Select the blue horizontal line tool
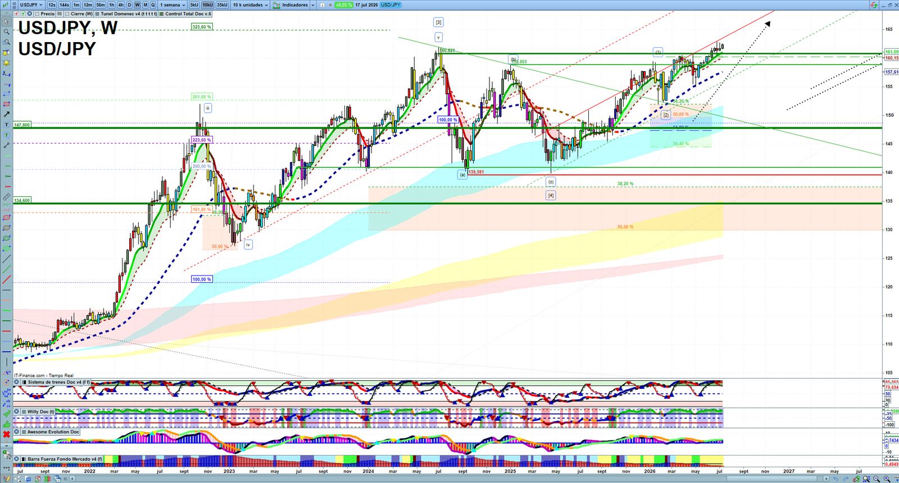 point(7,352)
